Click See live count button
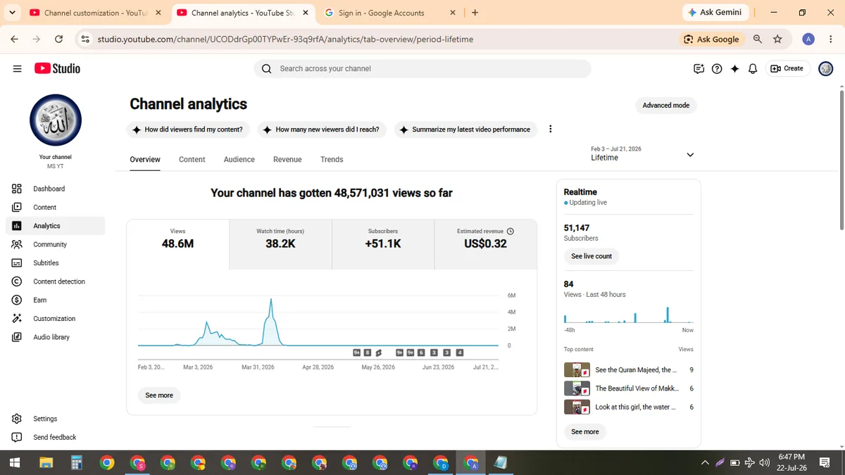This screenshot has width=845, height=475. tap(591, 256)
